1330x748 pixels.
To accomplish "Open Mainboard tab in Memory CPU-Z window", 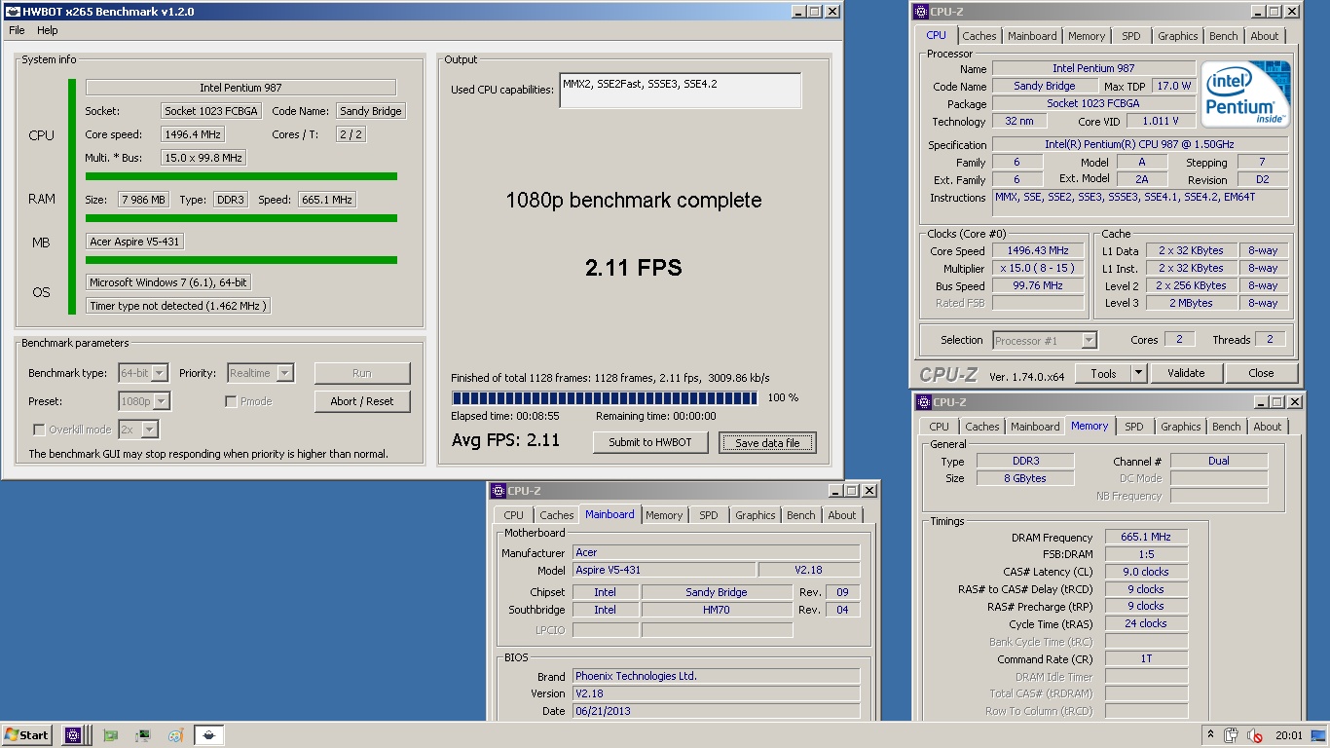I will 1035,427.
